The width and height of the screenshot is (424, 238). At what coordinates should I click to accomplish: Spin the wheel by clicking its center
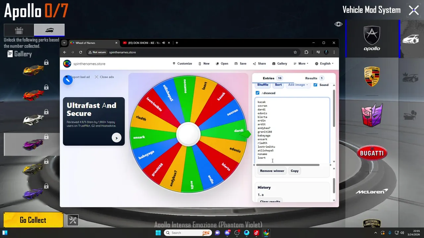tap(188, 134)
